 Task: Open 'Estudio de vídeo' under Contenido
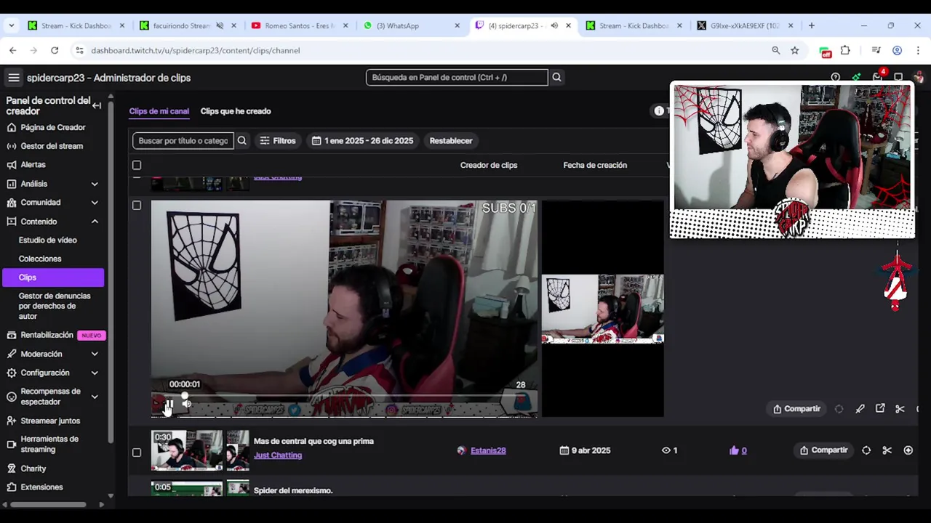[48, 240]
